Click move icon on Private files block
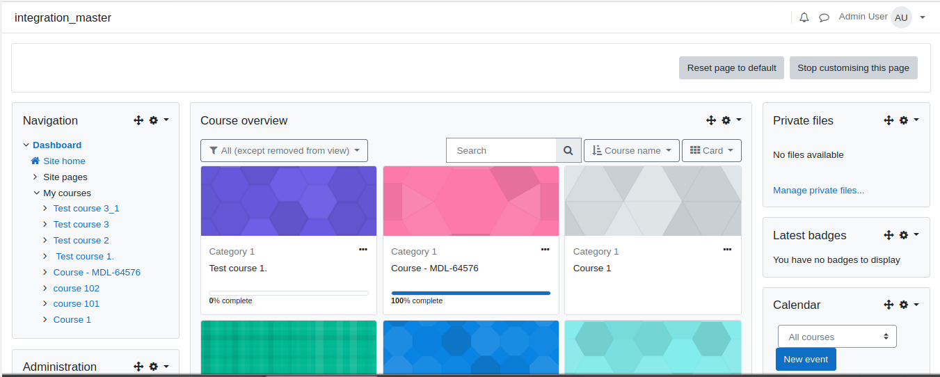This screenshot has width=940, height=377. point(889,120)
